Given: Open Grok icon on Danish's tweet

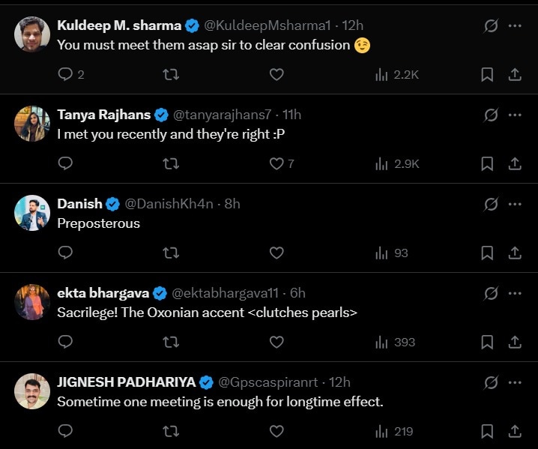Looking at the screenshot, I should point(491,204).
